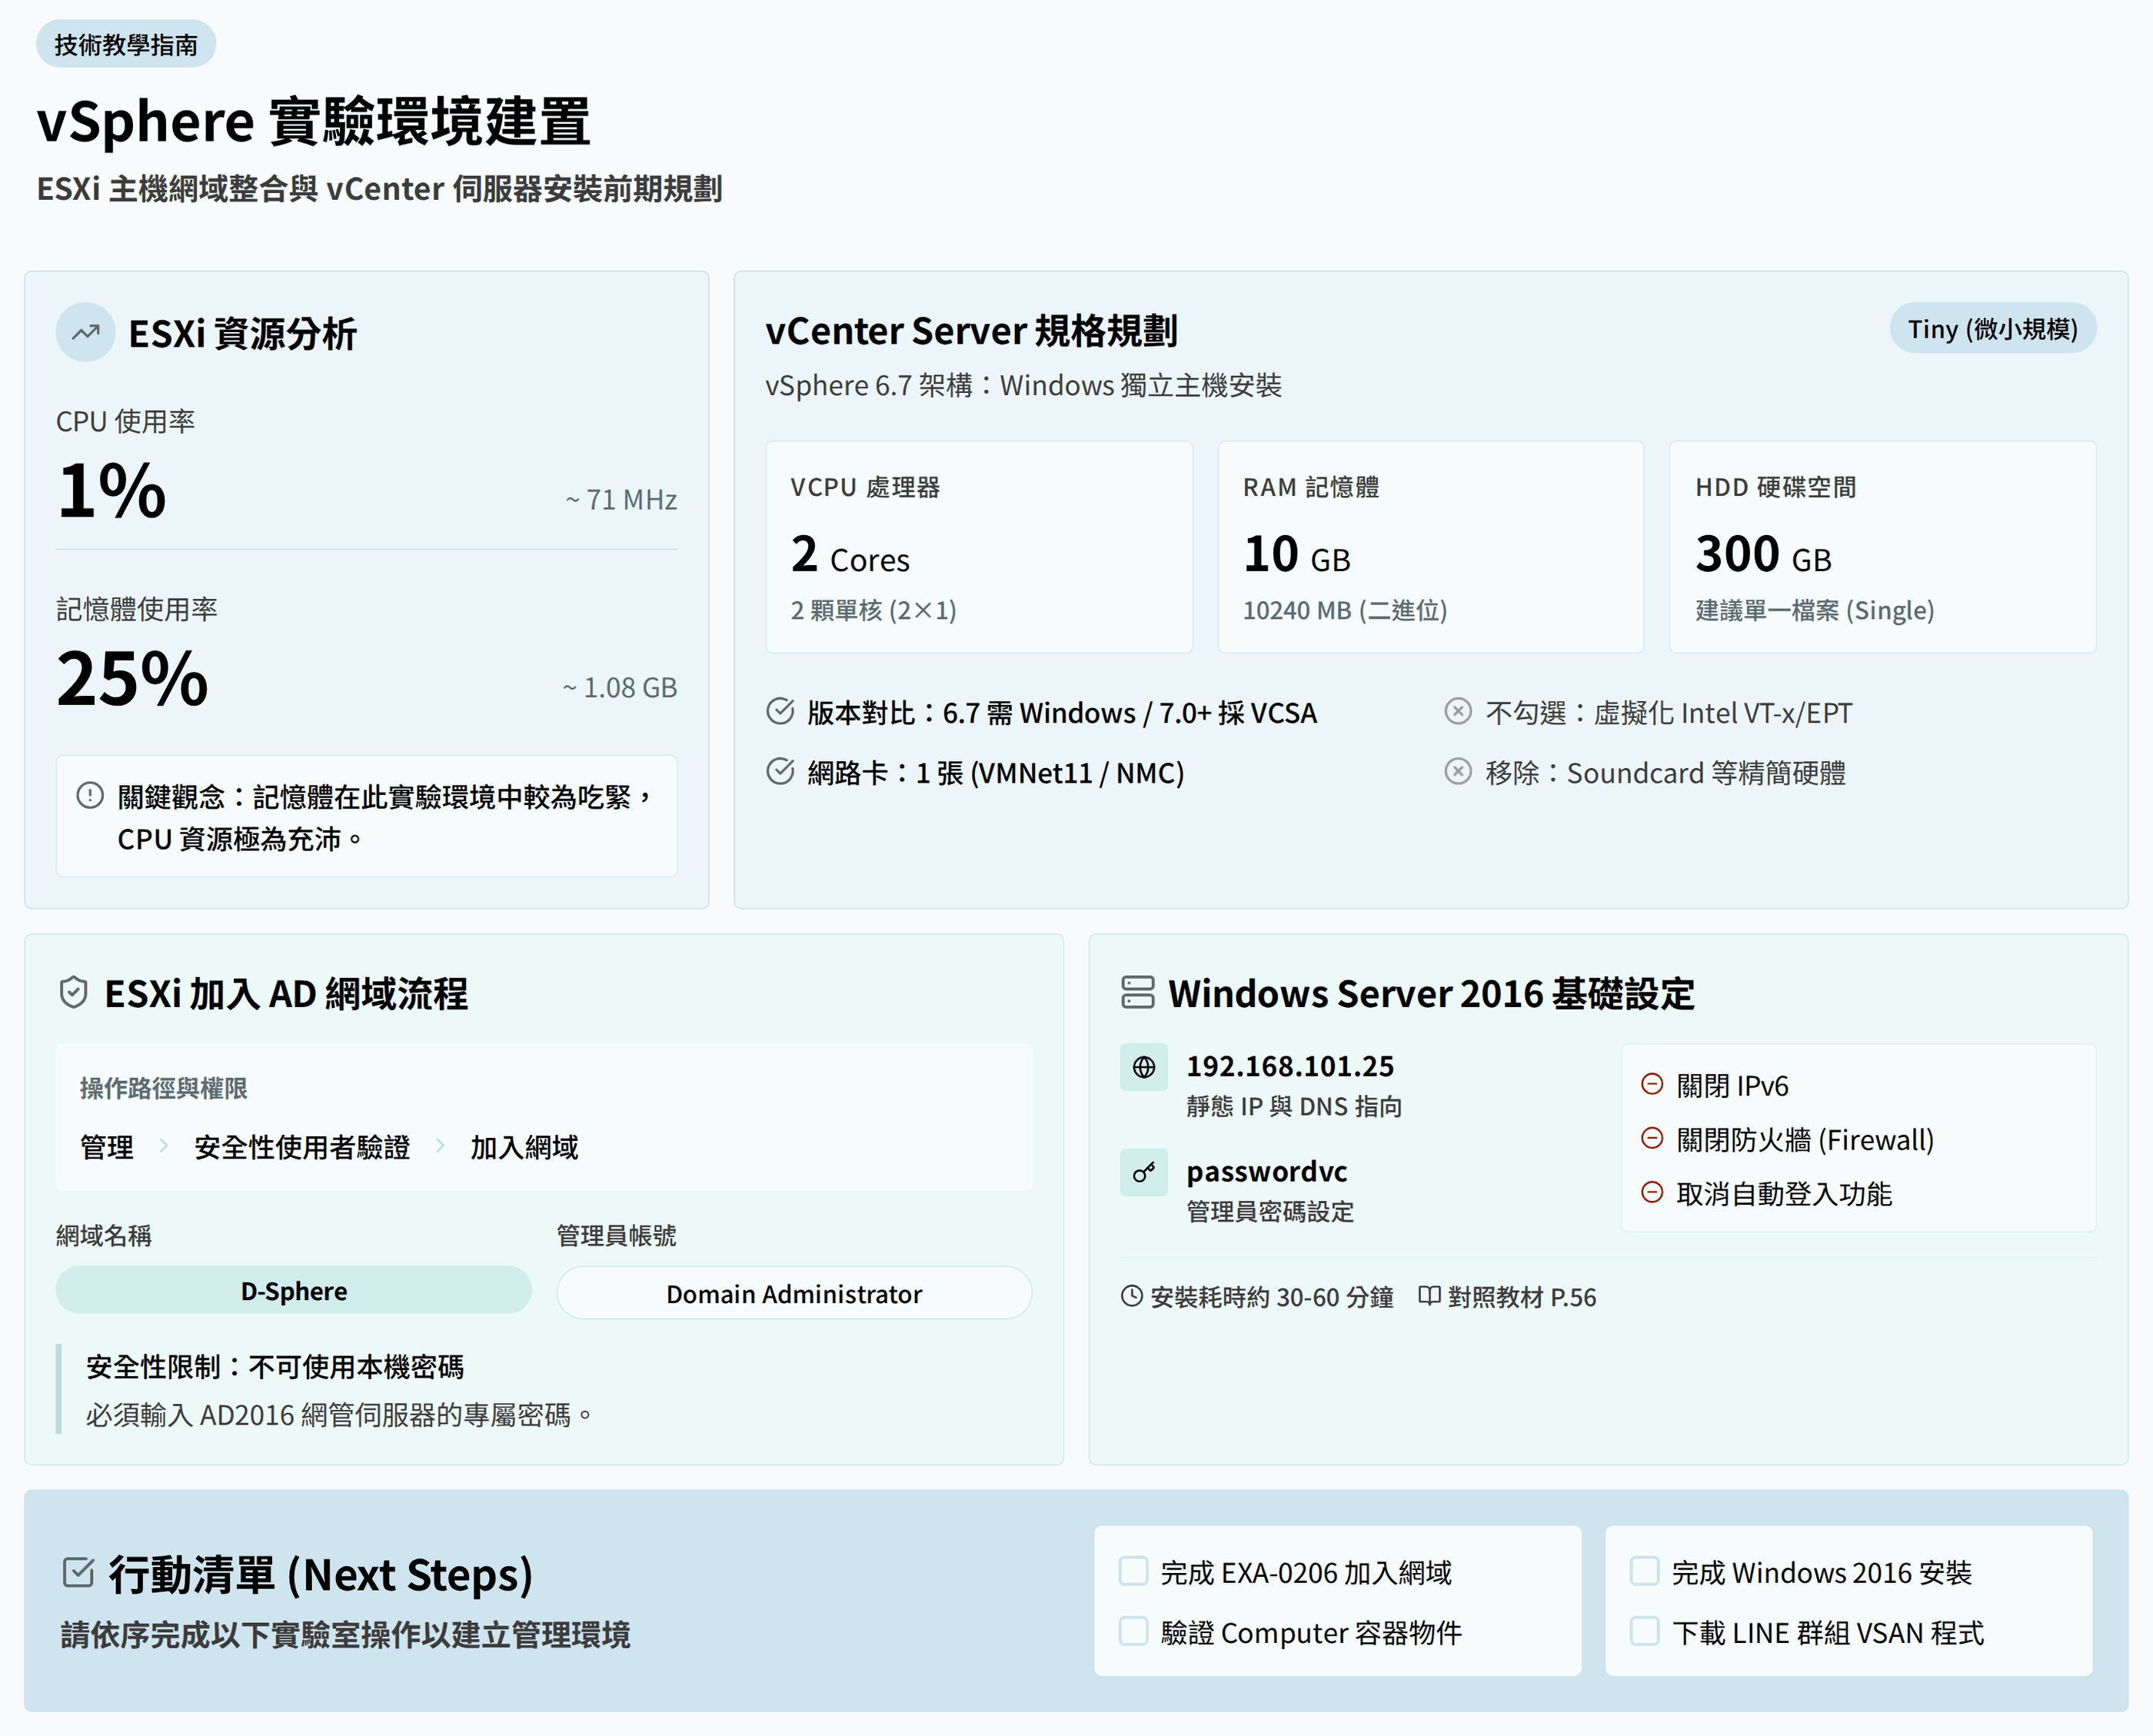The width and height of the screenshot is (2153, 1736).
Task: Click the checkmark icon beside 版本對比
Action: coord(780,712)
